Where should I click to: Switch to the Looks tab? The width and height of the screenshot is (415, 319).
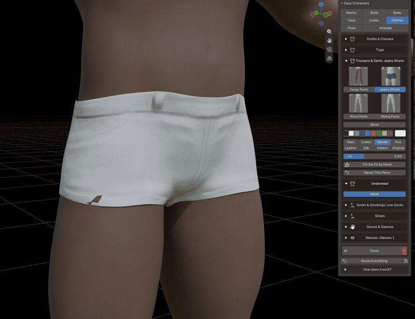(374, 20)
